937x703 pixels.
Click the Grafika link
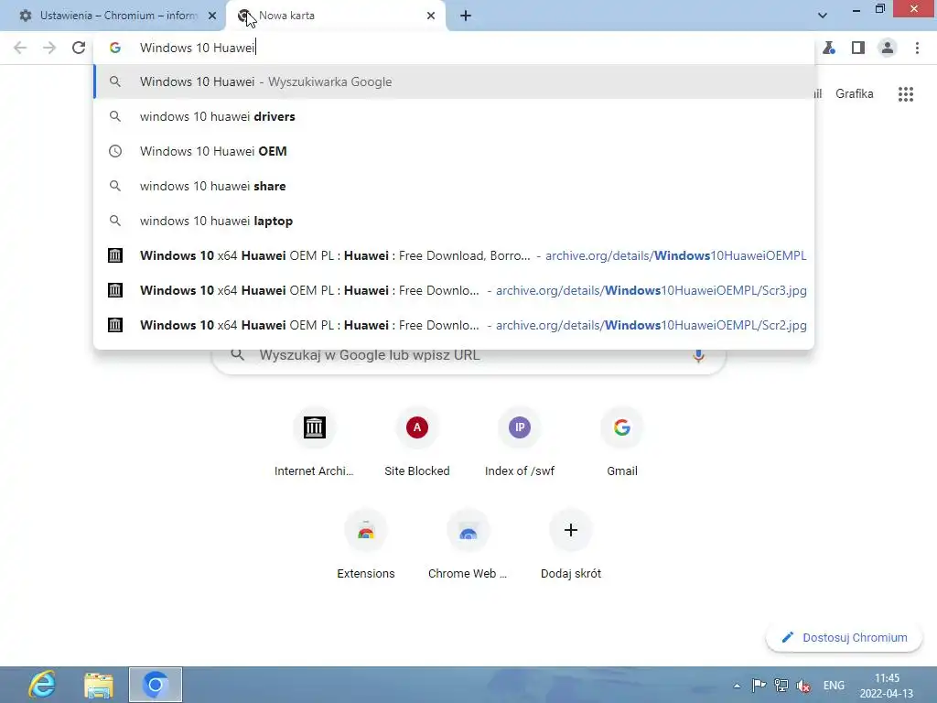point(854,94)
